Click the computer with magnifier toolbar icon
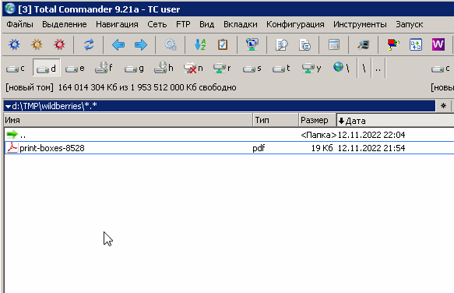The height and width of the screenshot is (293, 454). (363, 44)
